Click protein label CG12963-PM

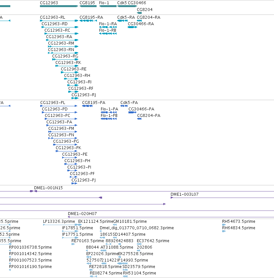tap(61, 129)
